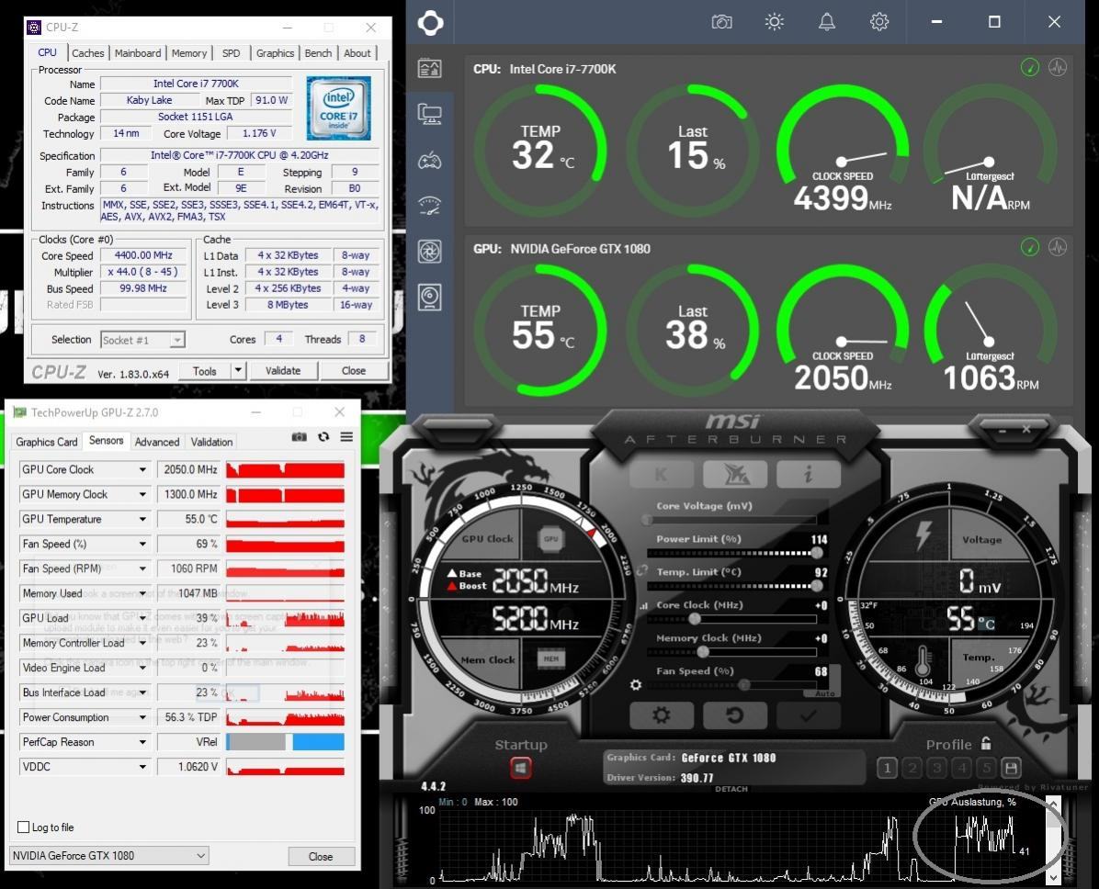Select the speedometer sidebar icon
This screenshot has width=1099, height=889.
pos(430,206)
